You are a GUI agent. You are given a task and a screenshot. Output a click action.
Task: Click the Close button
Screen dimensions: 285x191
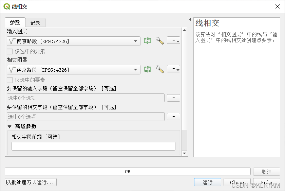pos(237,182)
